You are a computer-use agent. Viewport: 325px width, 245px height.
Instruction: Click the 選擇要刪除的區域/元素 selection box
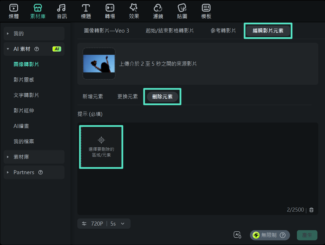101,147
